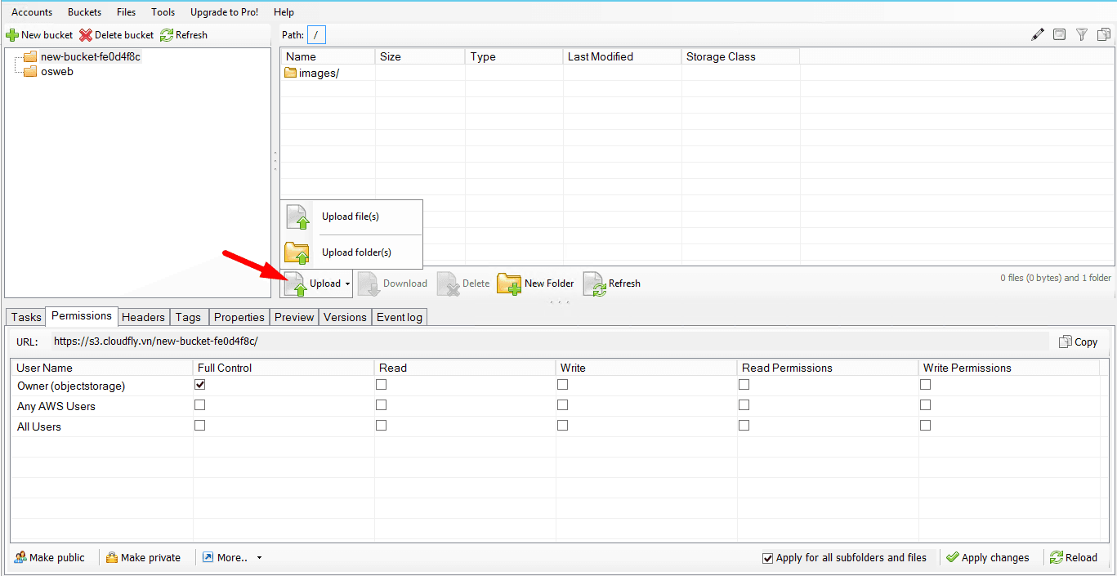1117x576 pixels.
Task: Open the Preview tab
Action: [294, 317]
